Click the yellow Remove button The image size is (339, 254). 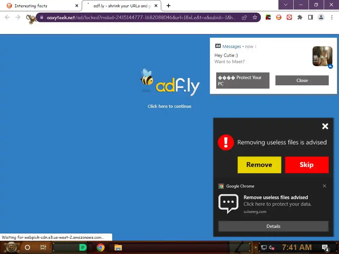[x=259, y=165]
